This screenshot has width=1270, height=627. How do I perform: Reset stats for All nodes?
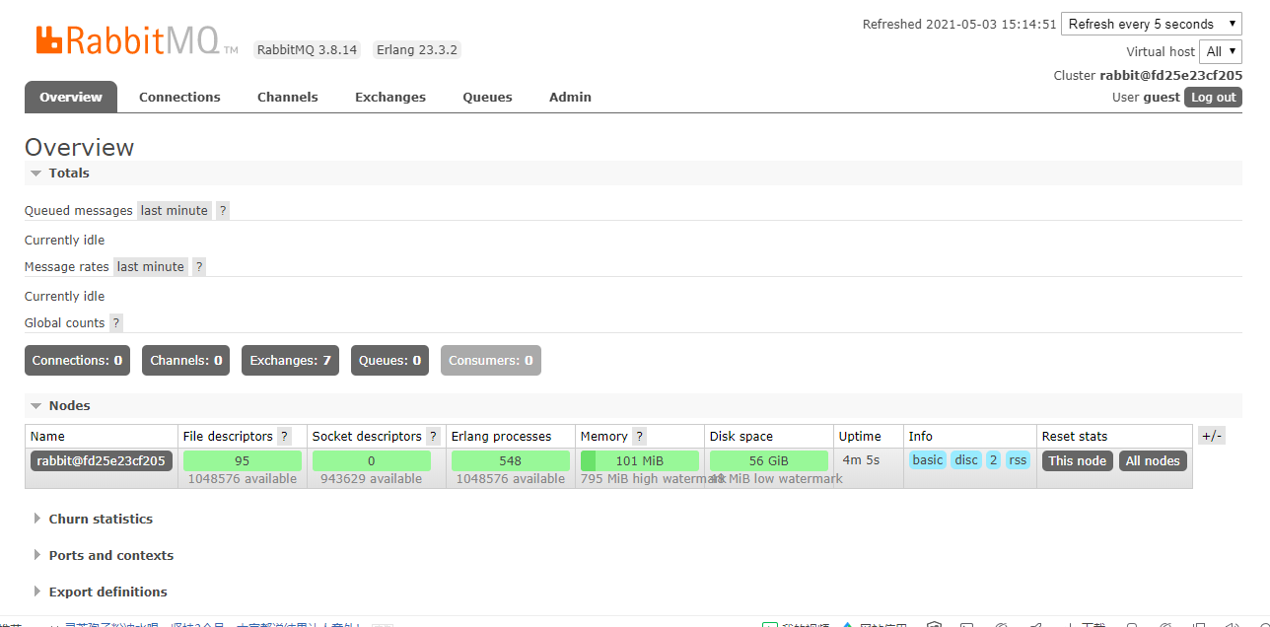coord(1153,460)
